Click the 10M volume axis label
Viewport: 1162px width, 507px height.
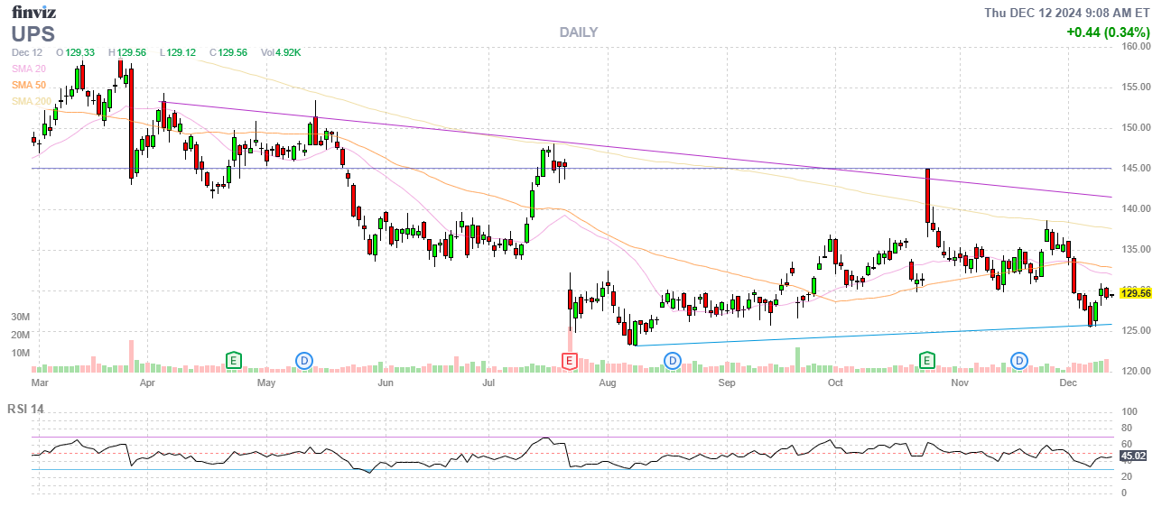[x=20, y=354]
